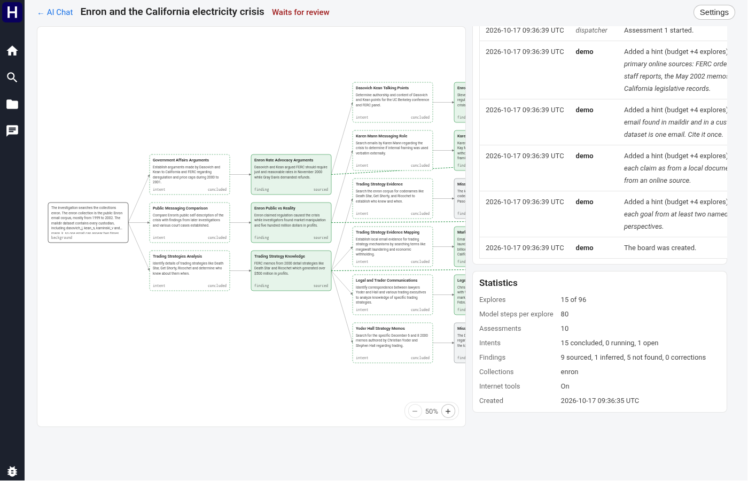Screen dimensions: 748x481
Task: Zoom out the board with the minus button
Action: coord(415,412)
